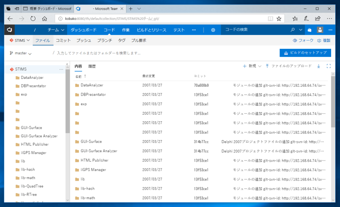340x207 pixels.
Task: Open reading view book icon
Action: (x=270, y=18)
